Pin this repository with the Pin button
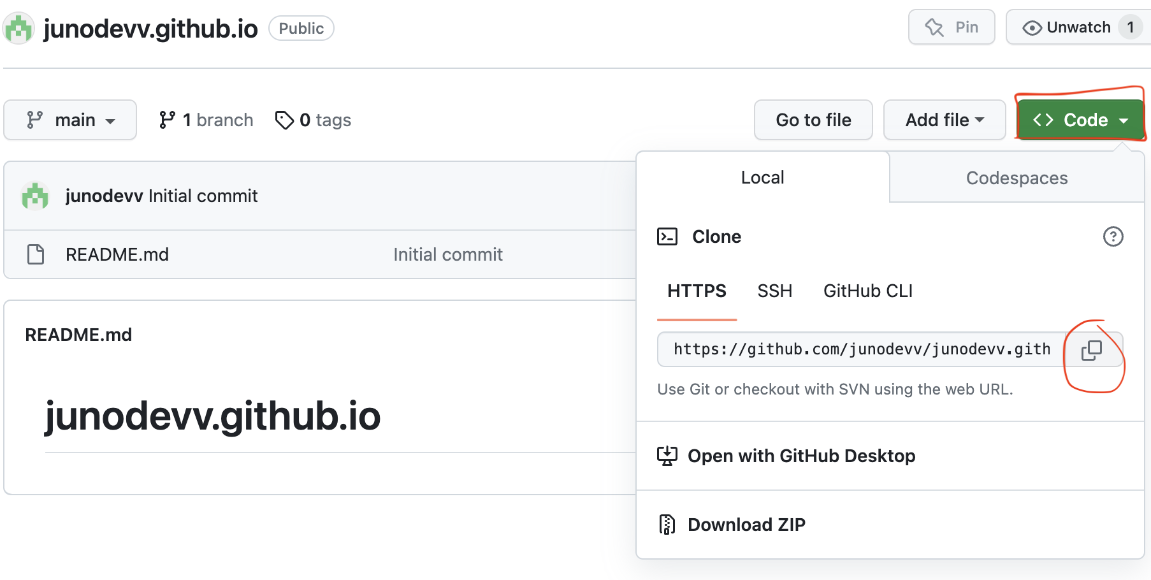The height and width of the screenshot is (580, 1151). click(x=952, y=27)
